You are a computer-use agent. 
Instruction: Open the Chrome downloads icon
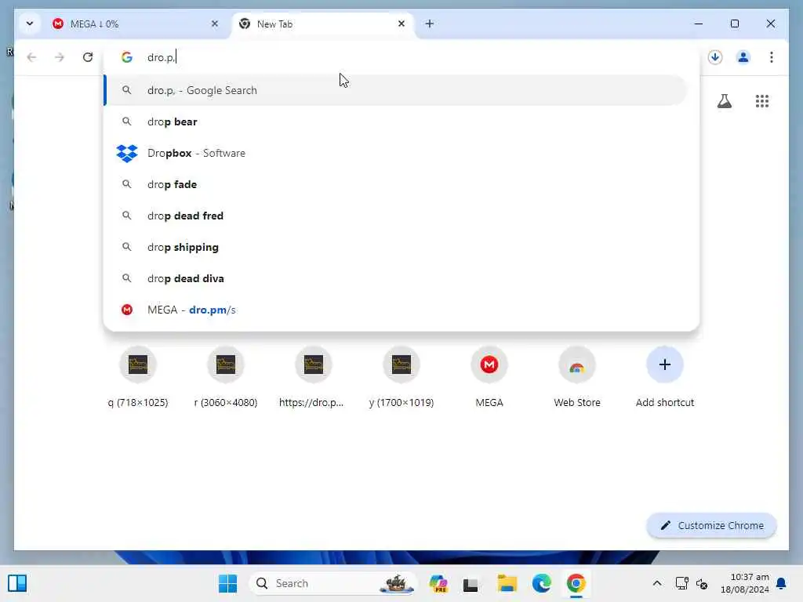click(715, 57)
